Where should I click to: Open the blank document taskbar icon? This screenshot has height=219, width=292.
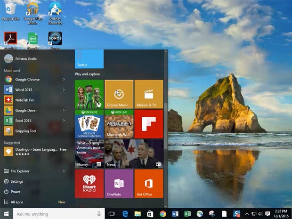[224, 214]
